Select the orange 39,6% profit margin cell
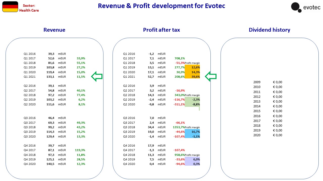Image resolution: width=323 pixels, height=181 pixels. pyautogui.click(x=192, y=77)
